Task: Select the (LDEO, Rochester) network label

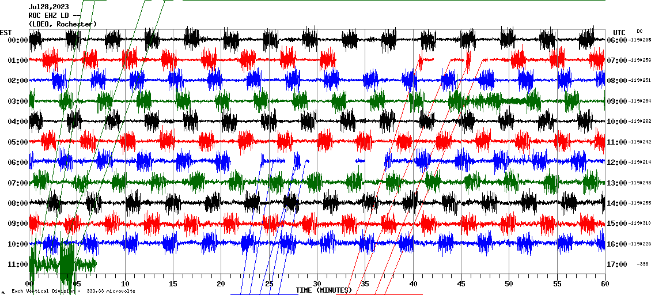Action: pyautogui.click(x=63, y=24)
